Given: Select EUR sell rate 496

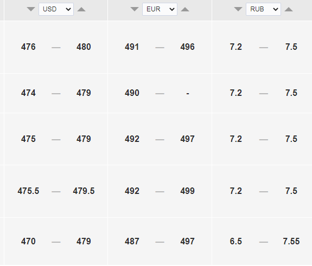Looking at the screenshot, I should pos(187,47).
